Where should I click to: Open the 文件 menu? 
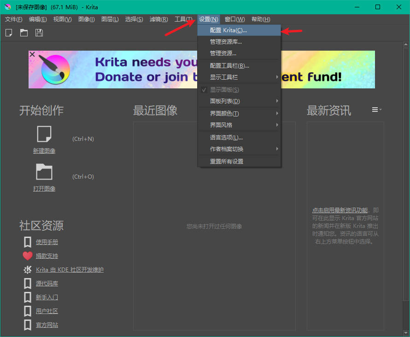pyautogui.click(x=14, y=19)
